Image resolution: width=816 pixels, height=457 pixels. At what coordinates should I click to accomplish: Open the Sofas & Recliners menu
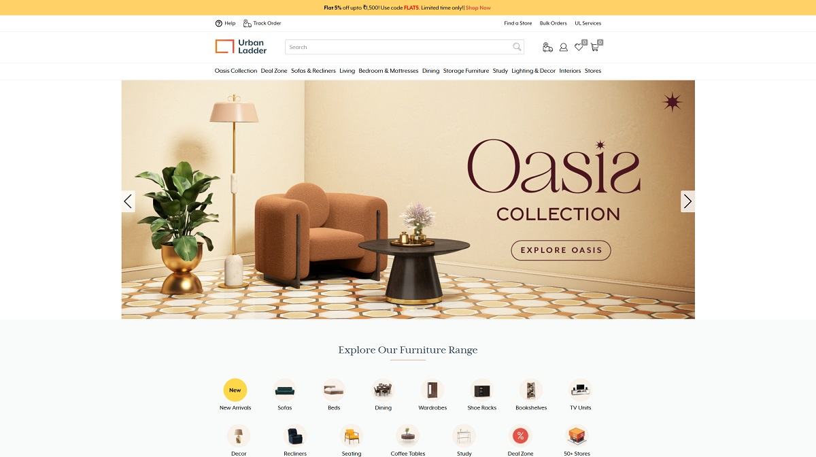point(313,71)
